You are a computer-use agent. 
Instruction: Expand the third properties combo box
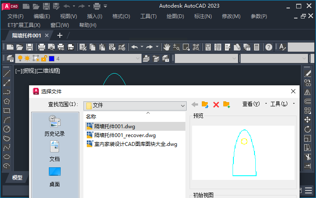(304, 58)
